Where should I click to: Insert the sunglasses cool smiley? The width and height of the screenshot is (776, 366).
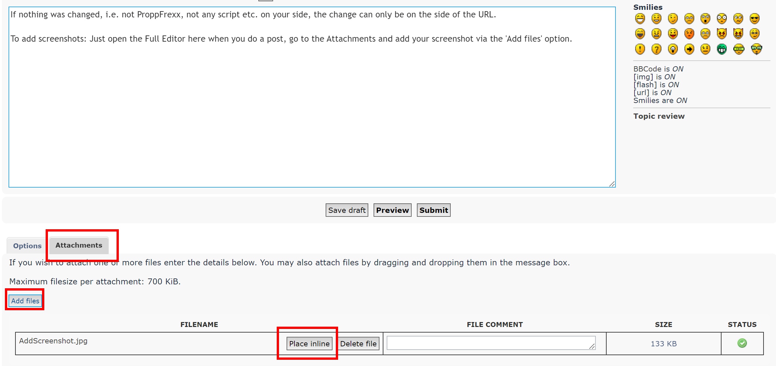(x=754, y=18)
